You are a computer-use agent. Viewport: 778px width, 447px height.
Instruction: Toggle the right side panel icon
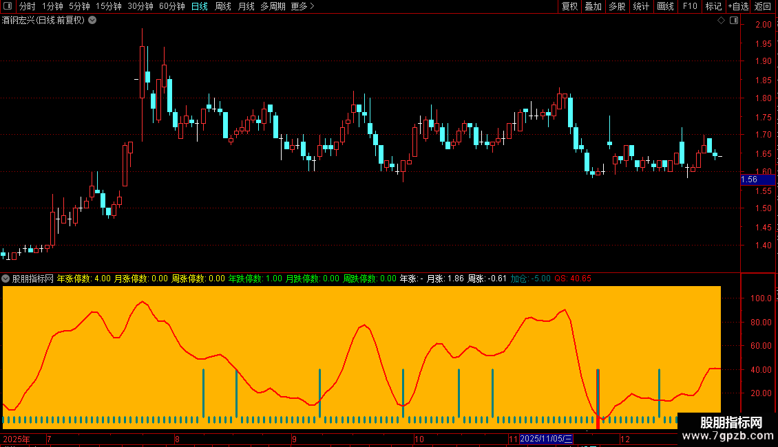tap(734, 21)
